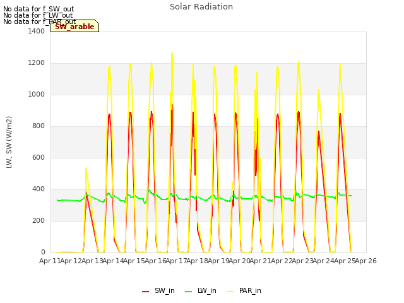Click the 'No data for f_PAR_out' message

click(x=40, y=21)
